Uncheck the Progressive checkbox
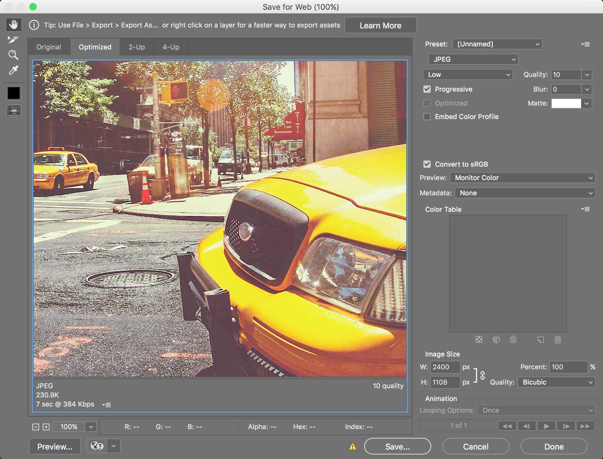Viewport: 603px width, 459px height. (427, 89)
